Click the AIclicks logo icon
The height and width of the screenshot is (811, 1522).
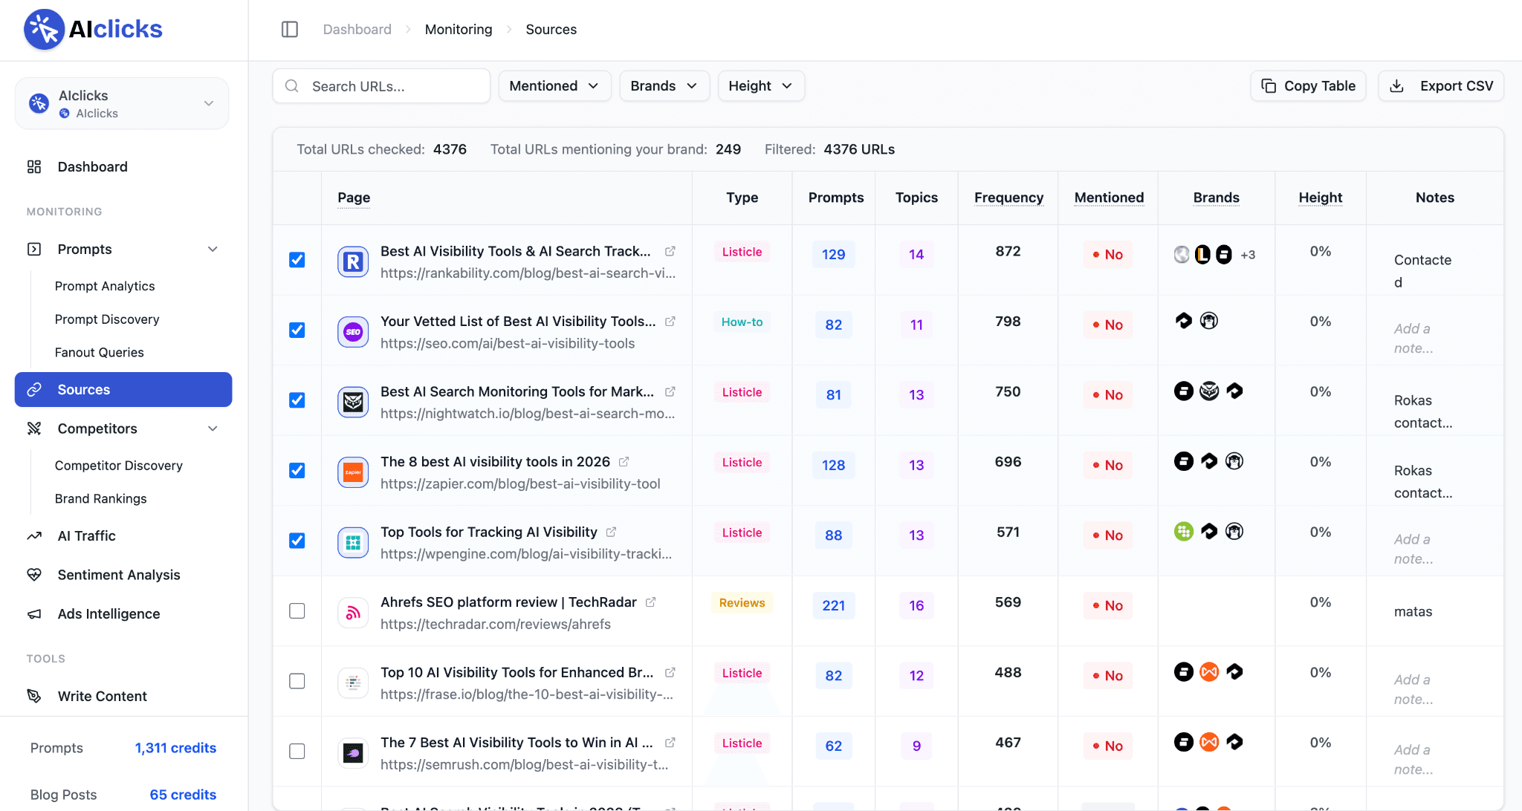[x=45, y=30]
